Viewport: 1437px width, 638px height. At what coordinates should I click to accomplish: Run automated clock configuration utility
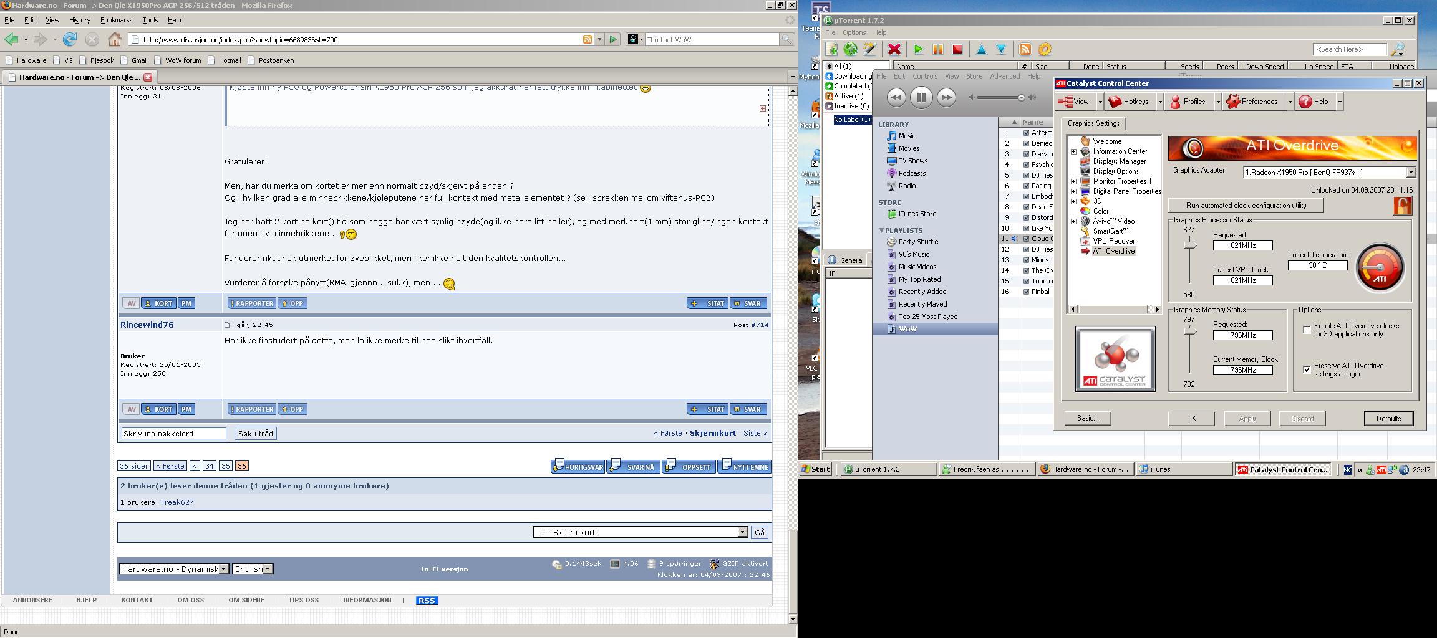click(x=1246, y=206)
